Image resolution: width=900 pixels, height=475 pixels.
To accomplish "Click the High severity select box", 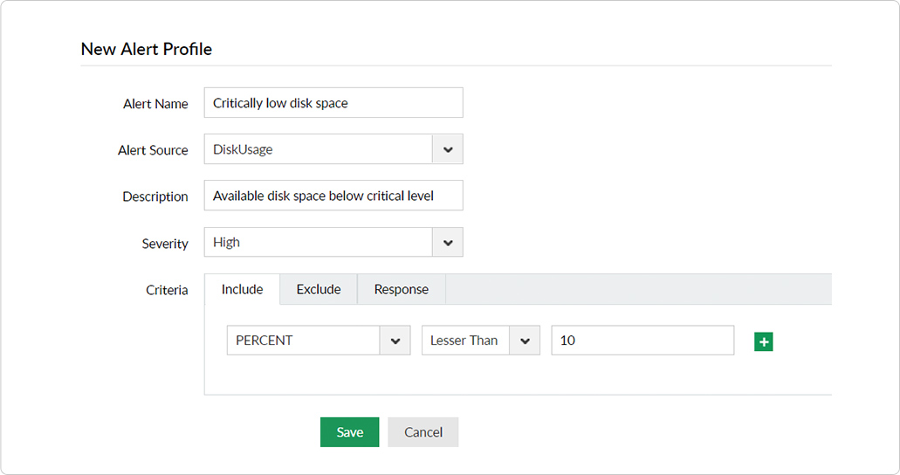I will [319, 243].
